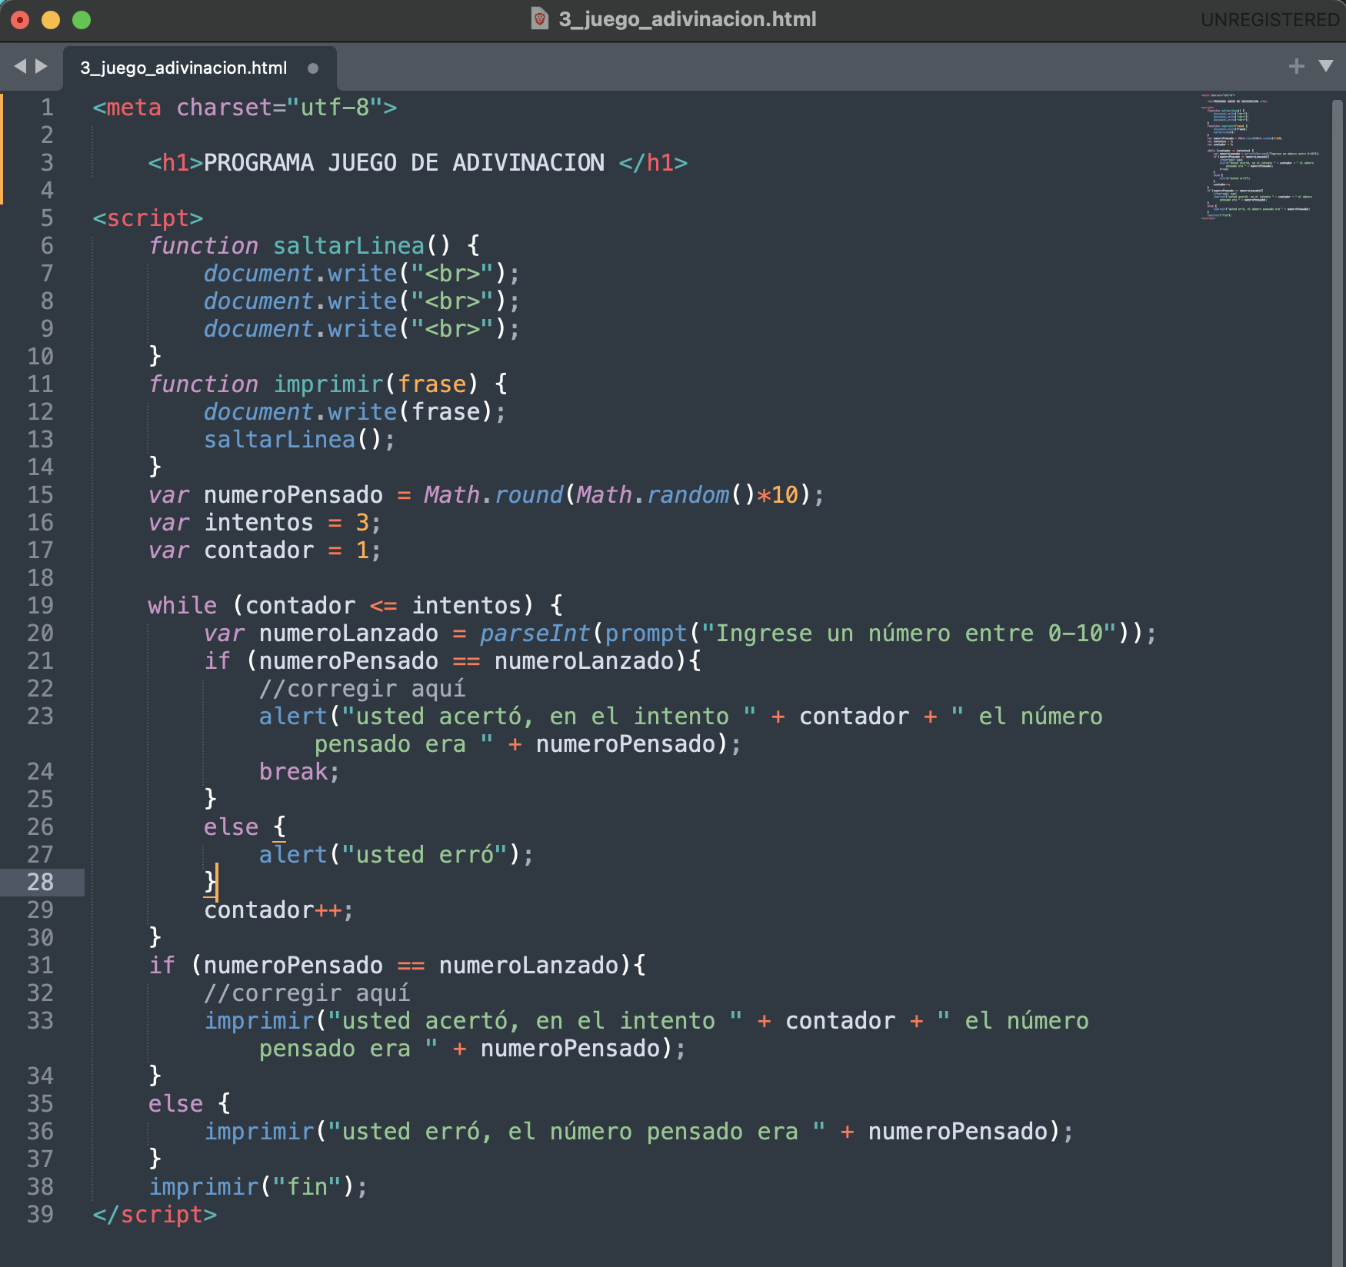The height and width of the screenshot is (1267, 1346).
Task: Click 'saltarLinea();' call on line 13
Action: point(299,440)
